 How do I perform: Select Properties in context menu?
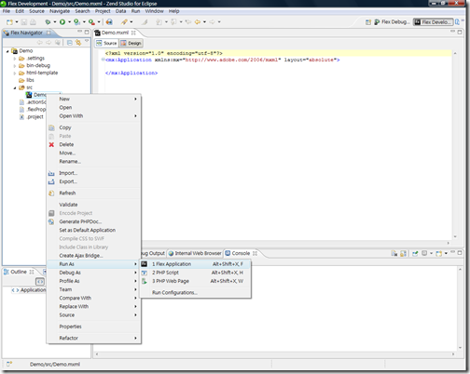93,327
